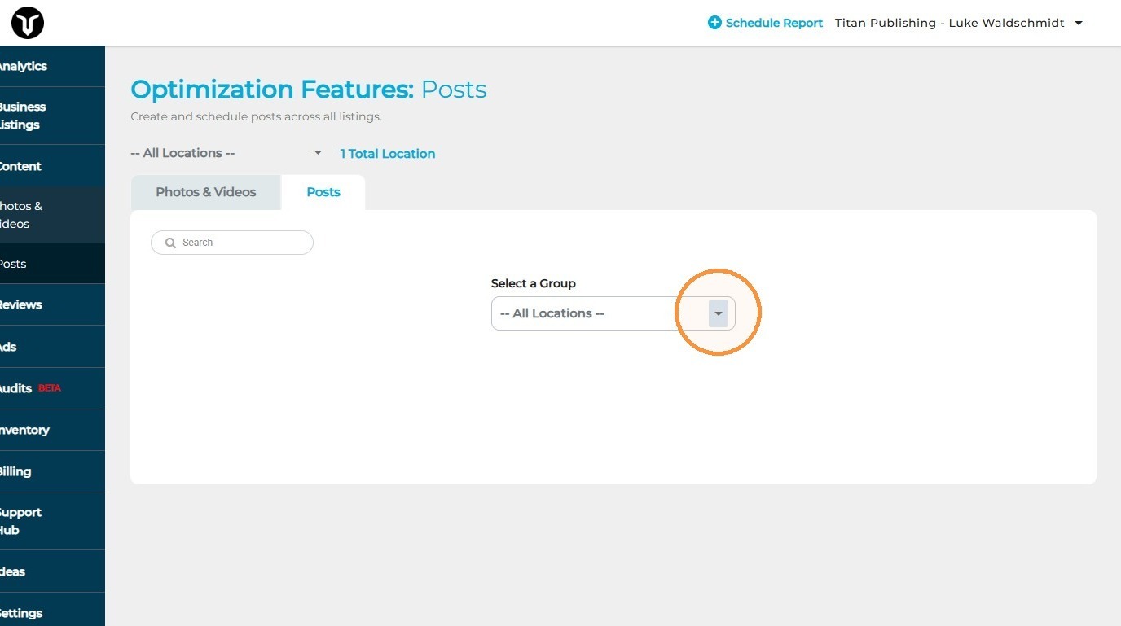Screen dimensions: 1121x626
Task: Open Billing in the sidebar
Action: click(52, 471)
